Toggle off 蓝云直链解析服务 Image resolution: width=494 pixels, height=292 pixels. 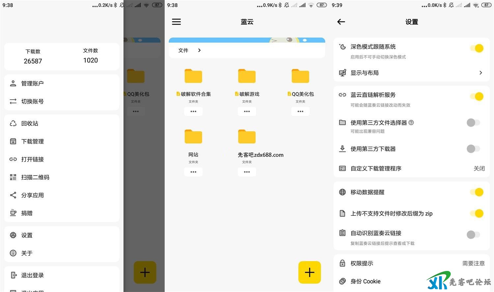tap(477, 97)
